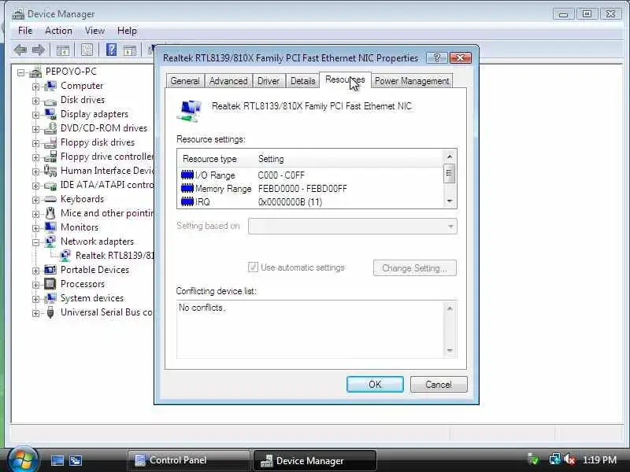This screenshot has height=472, width=630.
Task: Click the show/hide console tree toolbar icon
Action: pos(63,50)
